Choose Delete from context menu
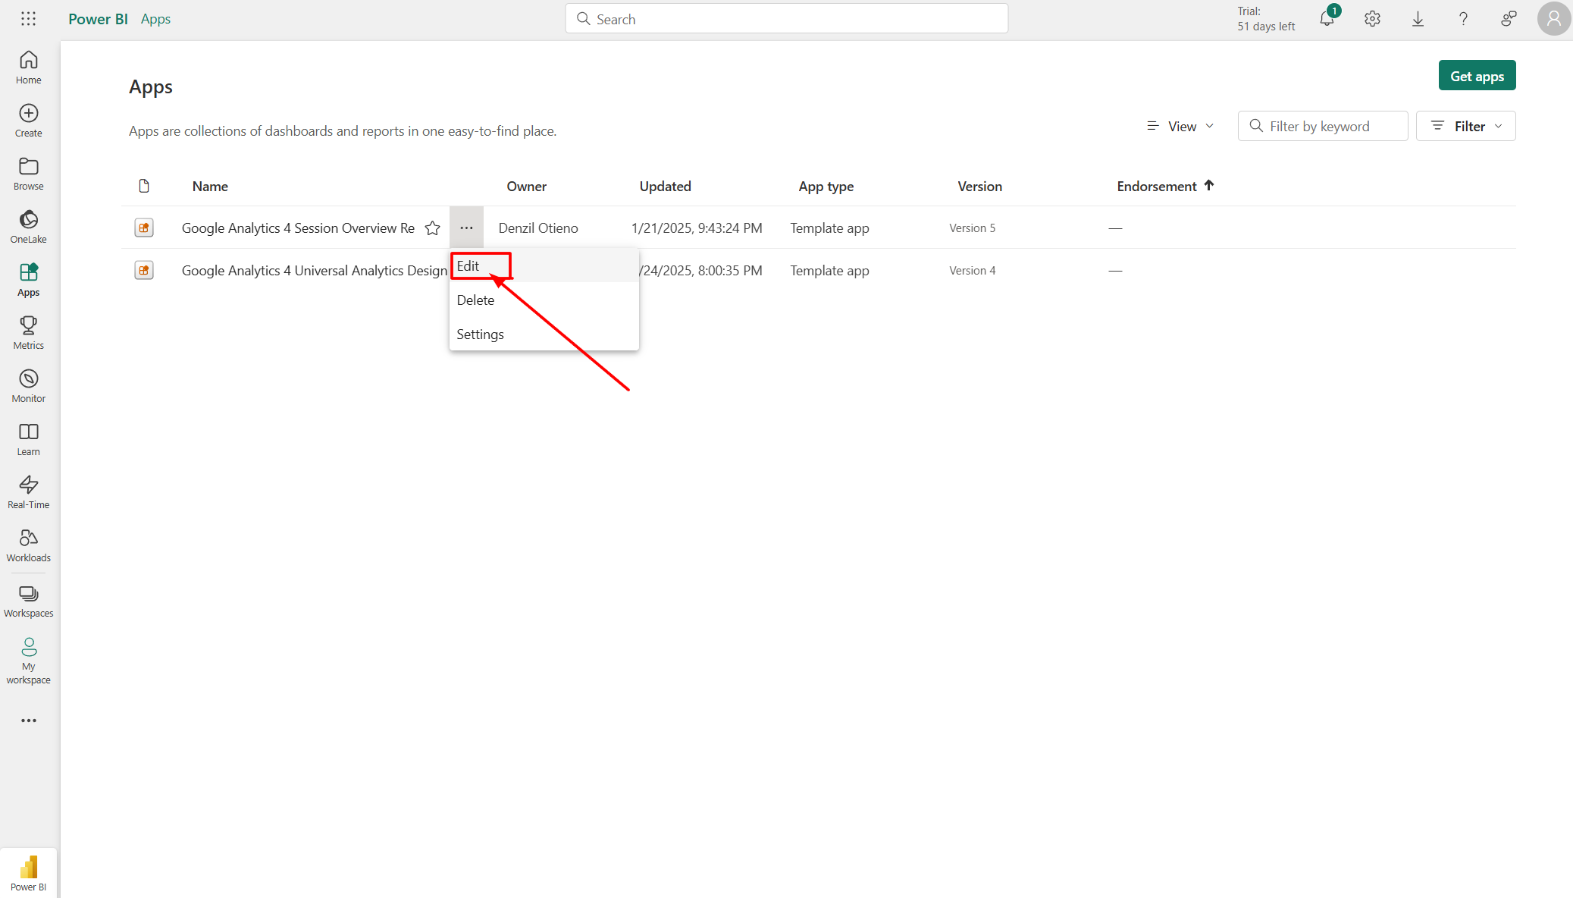 point(544,300)
